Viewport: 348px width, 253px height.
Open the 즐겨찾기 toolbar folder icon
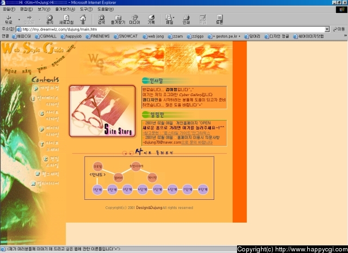pos(118,20)
